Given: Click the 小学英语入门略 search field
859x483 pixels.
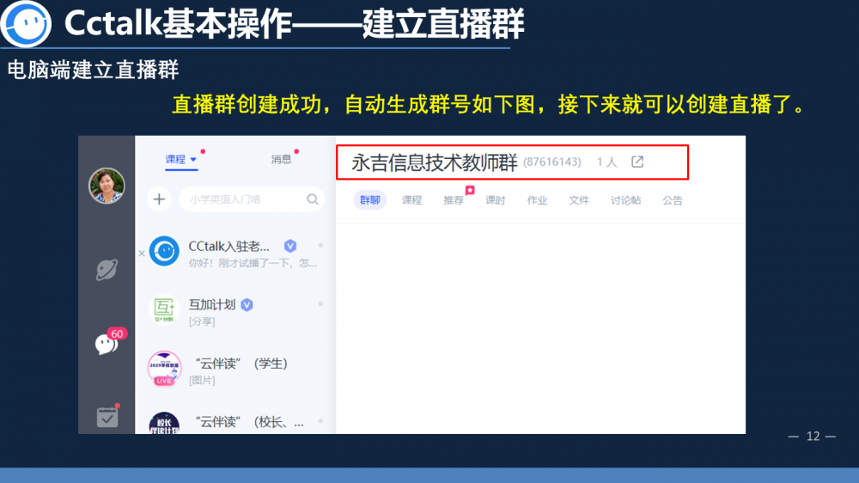Looking at the screenshot, I should pos(241,199).
